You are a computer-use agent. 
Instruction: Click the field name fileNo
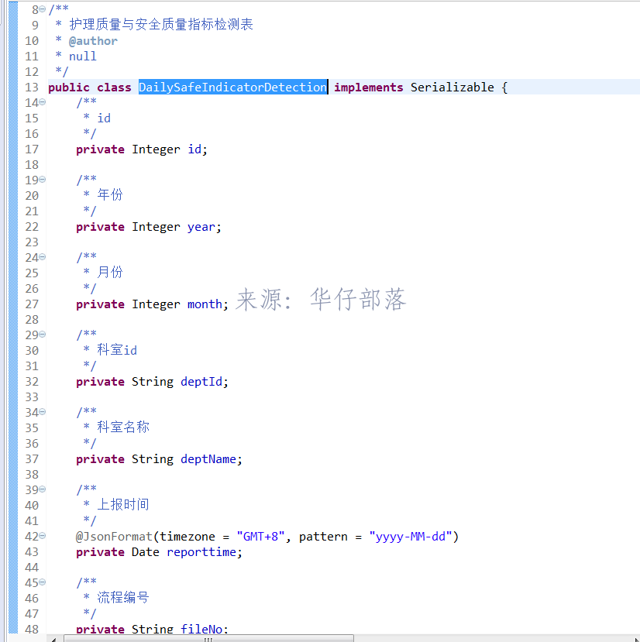point(201,629)
